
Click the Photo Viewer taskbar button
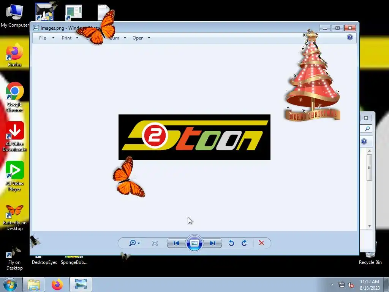[81, 284]
